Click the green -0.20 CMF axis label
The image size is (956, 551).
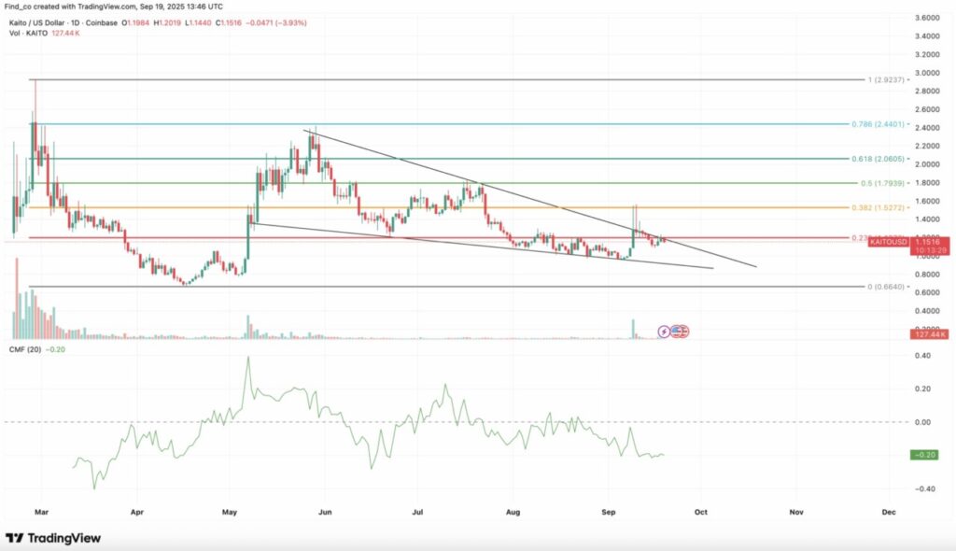(x=929, y=455)
